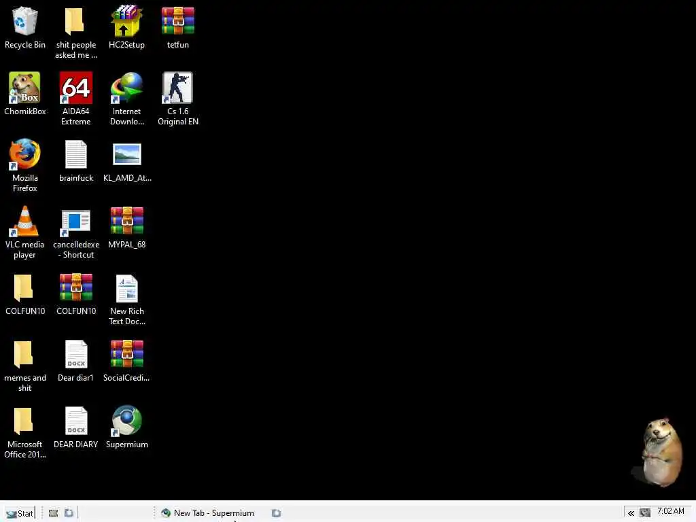Image resolution: width=696 pixels, height=522 pixels.
Task: Click the tetfun archive icon
Action: 177,20
